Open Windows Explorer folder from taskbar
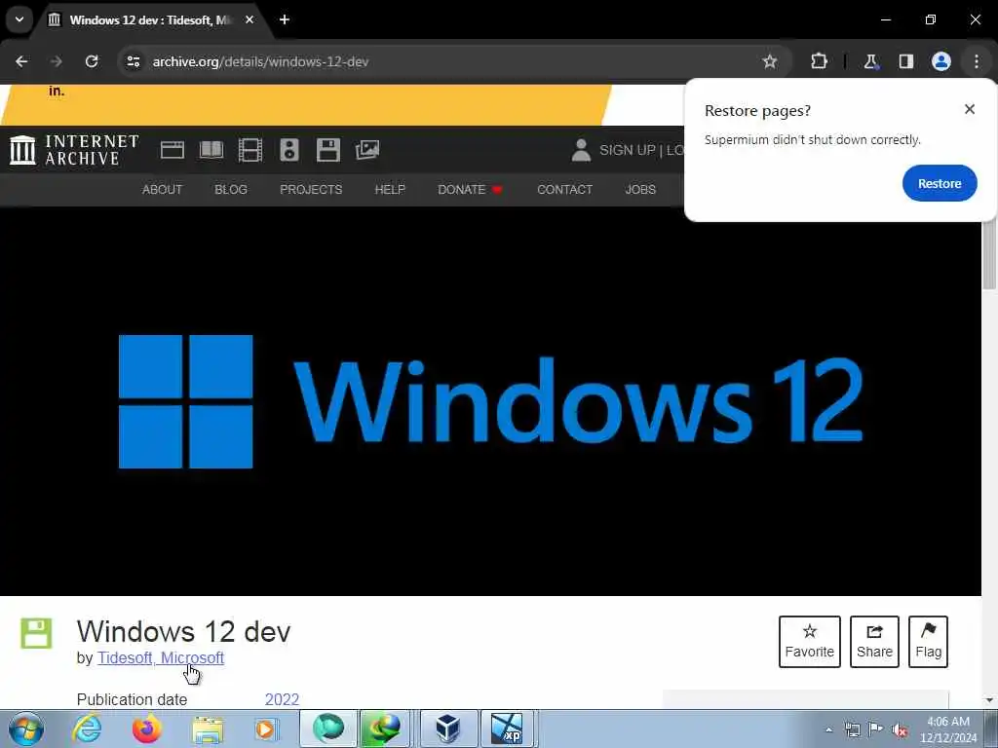This screenshot has height=748, width=998. tap(208, 729)
